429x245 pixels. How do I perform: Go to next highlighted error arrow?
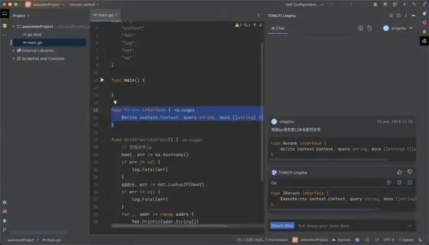[x=261, y=25]
